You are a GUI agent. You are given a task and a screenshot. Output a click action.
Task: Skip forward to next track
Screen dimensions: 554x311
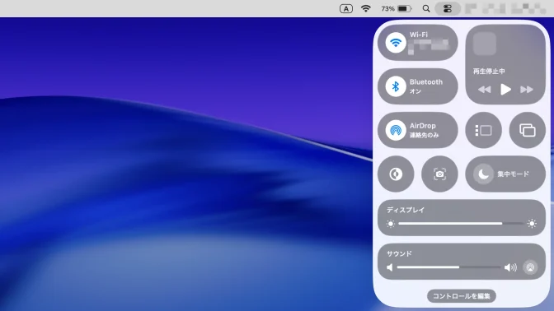(527, 90)
